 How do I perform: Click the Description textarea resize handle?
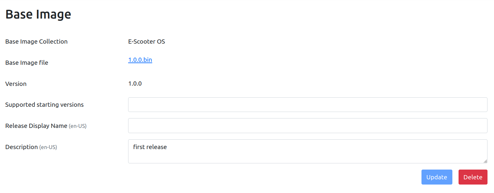(x=485, y=161)
